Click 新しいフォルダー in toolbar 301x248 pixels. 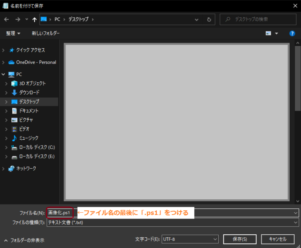[45, 33]
